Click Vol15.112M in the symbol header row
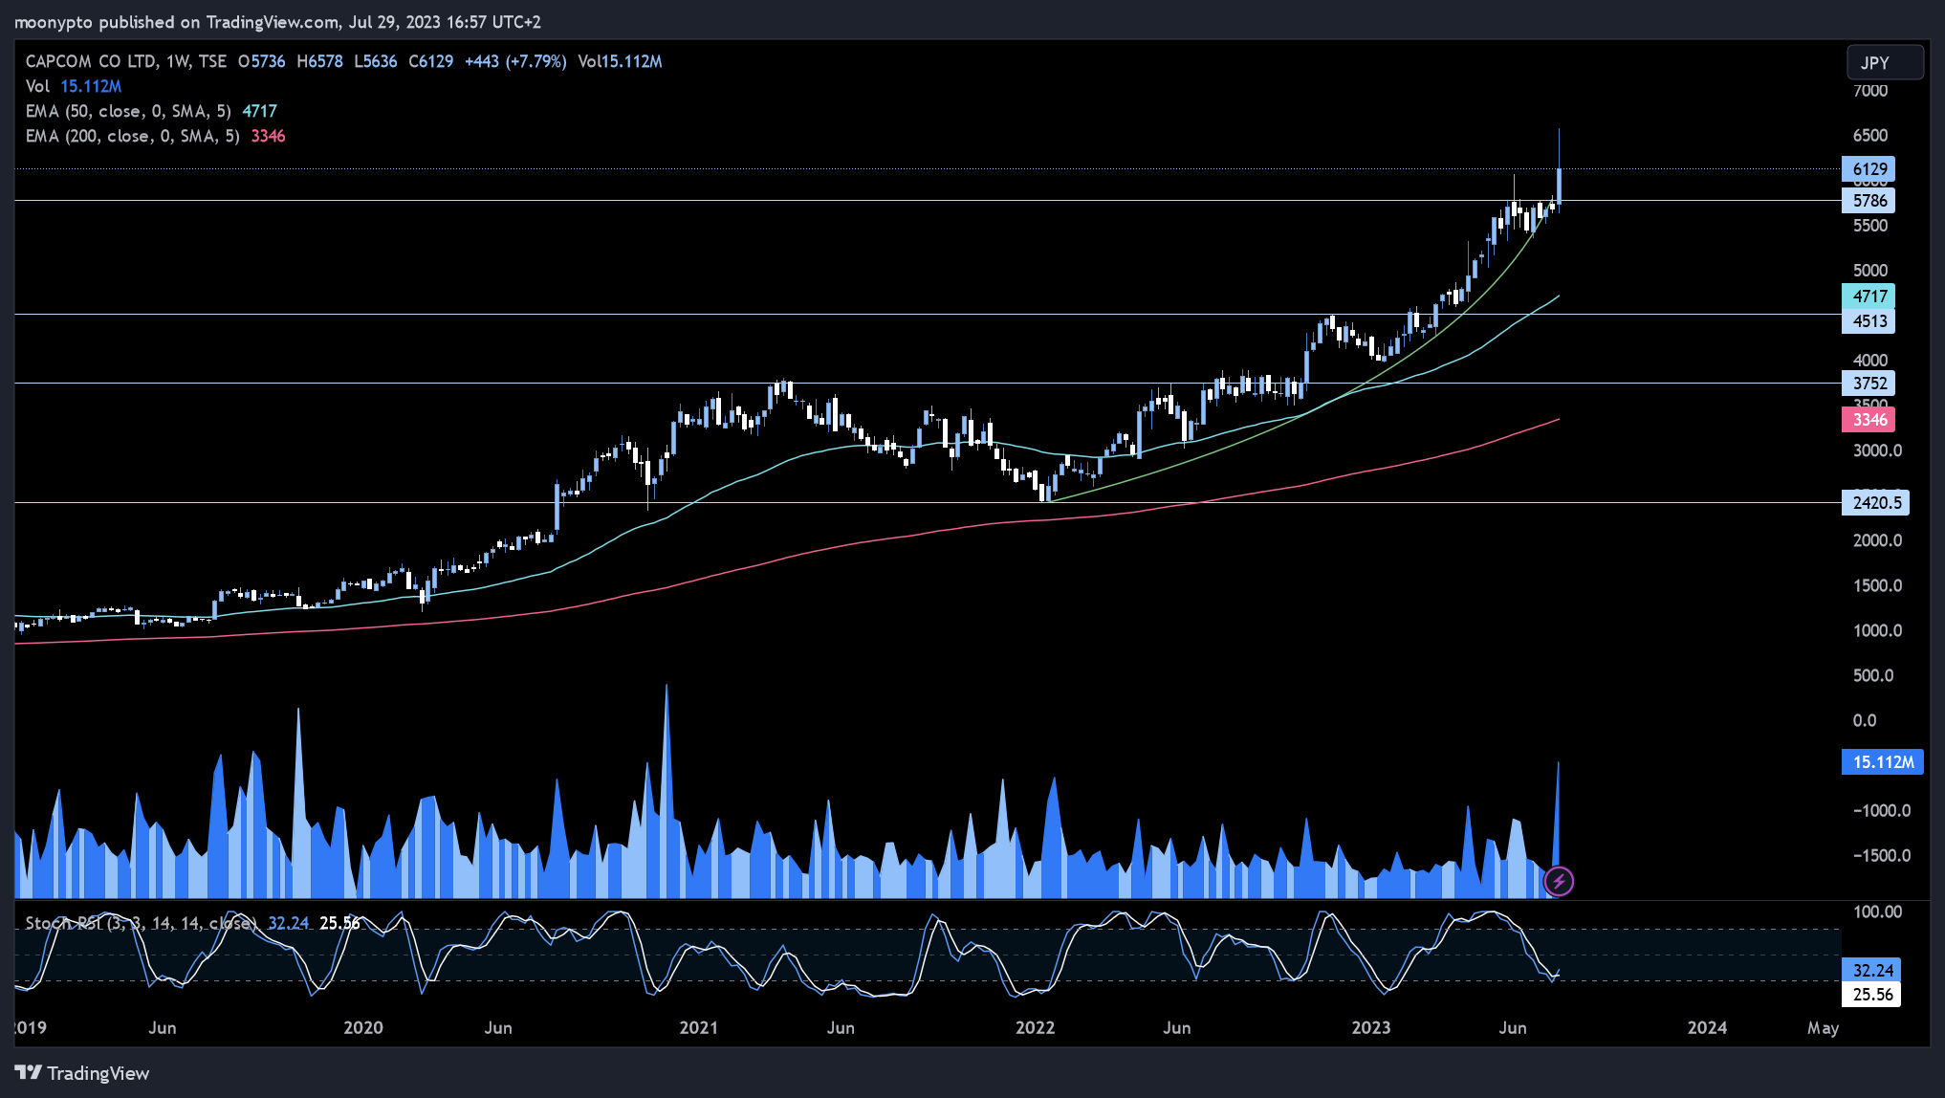The width and height of the screenshot is (1945, 1098). pyautogui.click(x=620, y=61)
